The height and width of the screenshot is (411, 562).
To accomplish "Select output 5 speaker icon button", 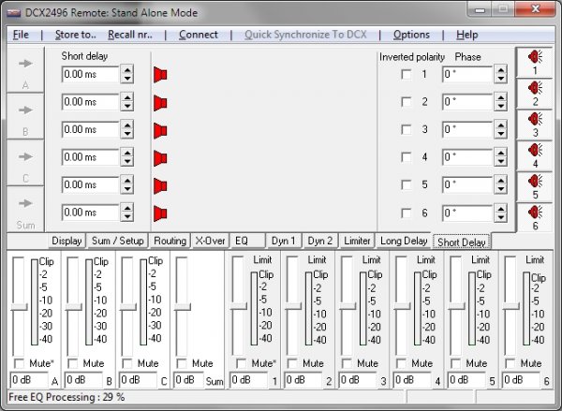I will (x=535, y=186).
